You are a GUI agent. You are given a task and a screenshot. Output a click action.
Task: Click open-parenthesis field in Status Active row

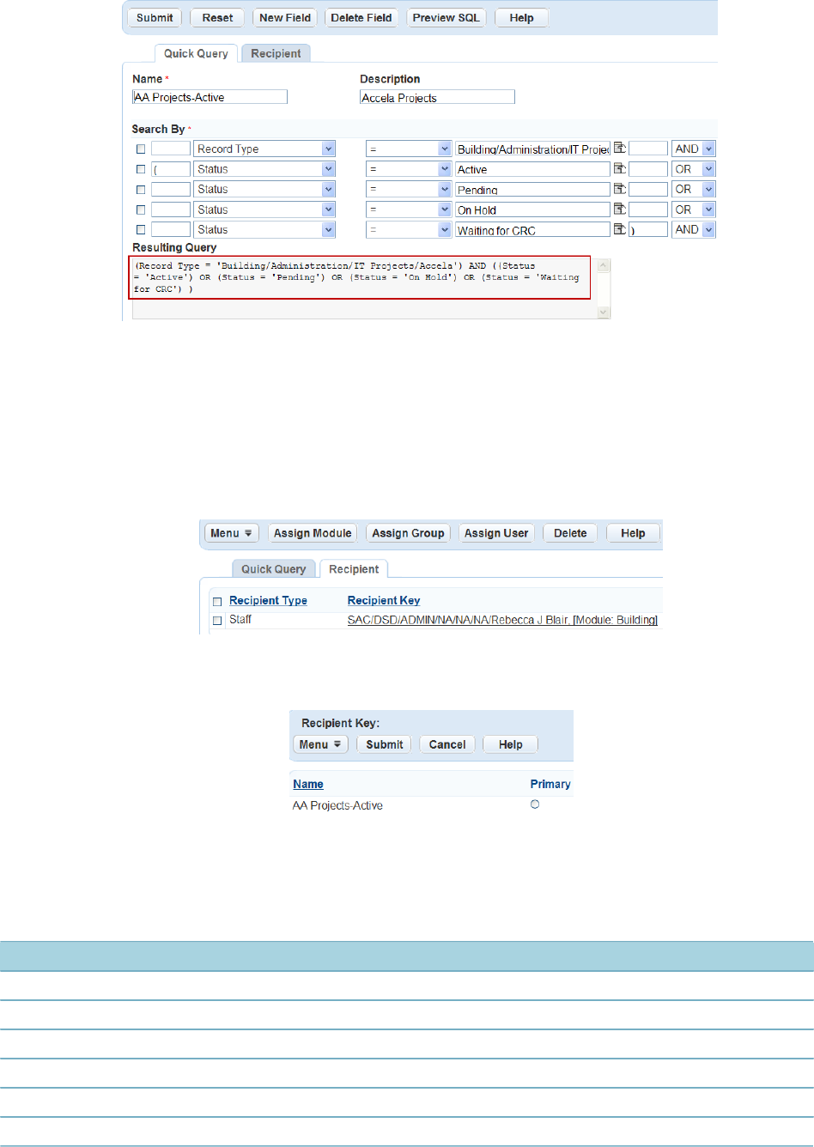coord(171,169)
